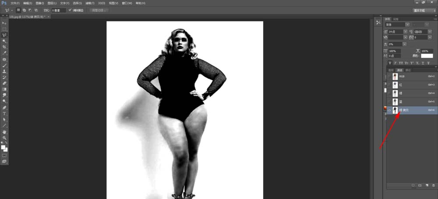This screenshot has height=199, width=438.
Task: Select the Crop tool
Action: tap(4, 47)
